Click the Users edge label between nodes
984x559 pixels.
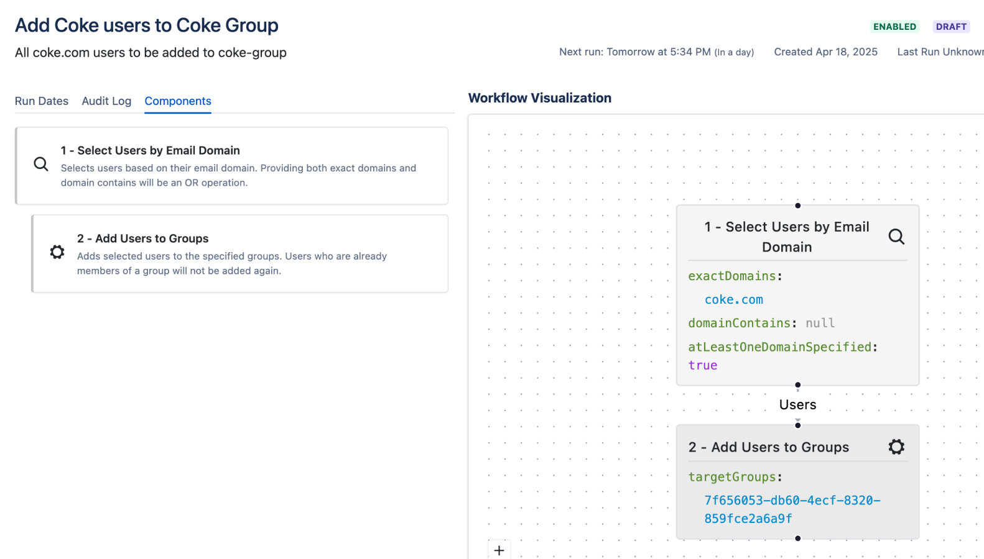point(797,405)
